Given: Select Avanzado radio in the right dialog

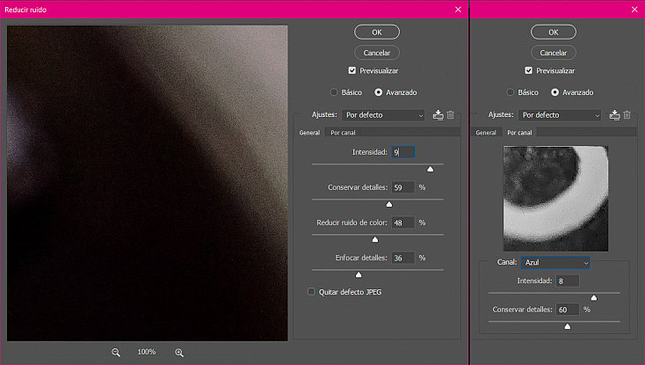Looking at the screenshot, I should click(554, 92).
